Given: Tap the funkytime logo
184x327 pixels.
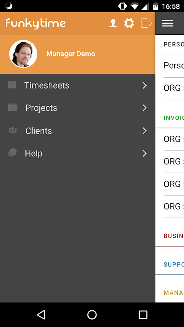Looking at the screenshot, I should (36, 24).
